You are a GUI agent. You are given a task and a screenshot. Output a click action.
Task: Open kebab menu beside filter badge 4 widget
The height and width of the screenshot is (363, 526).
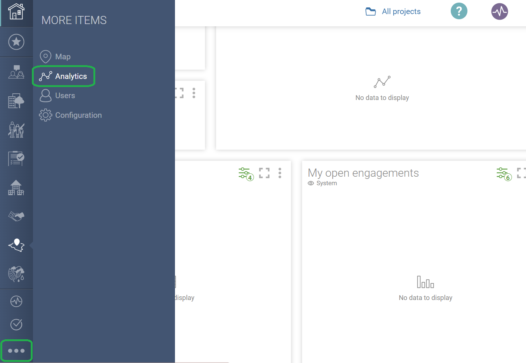280,173
